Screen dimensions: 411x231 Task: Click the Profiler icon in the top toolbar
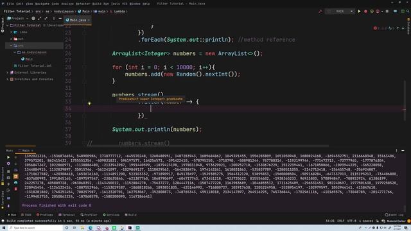pyautogui.click(x=378, y=12)
